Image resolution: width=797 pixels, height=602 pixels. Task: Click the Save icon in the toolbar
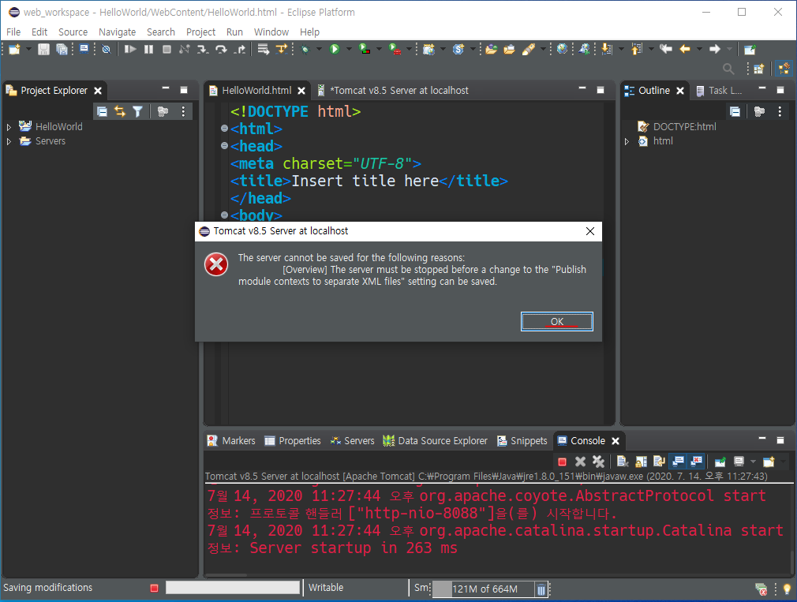coord(43,49)
